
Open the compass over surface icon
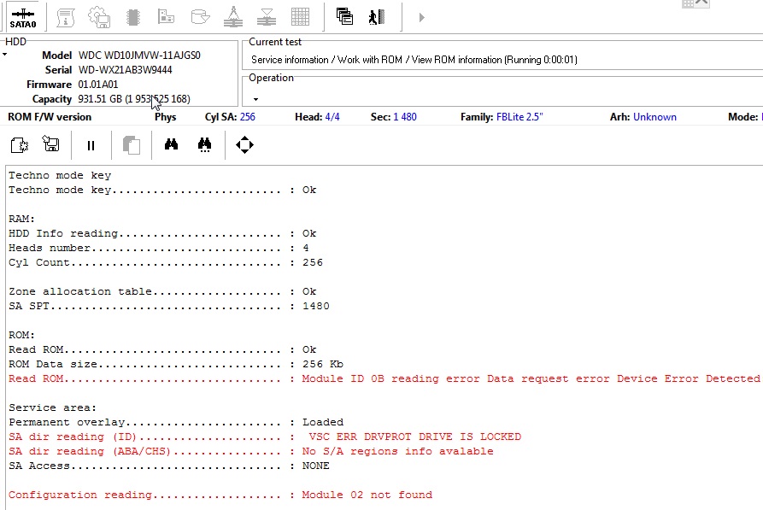point(233,16)
